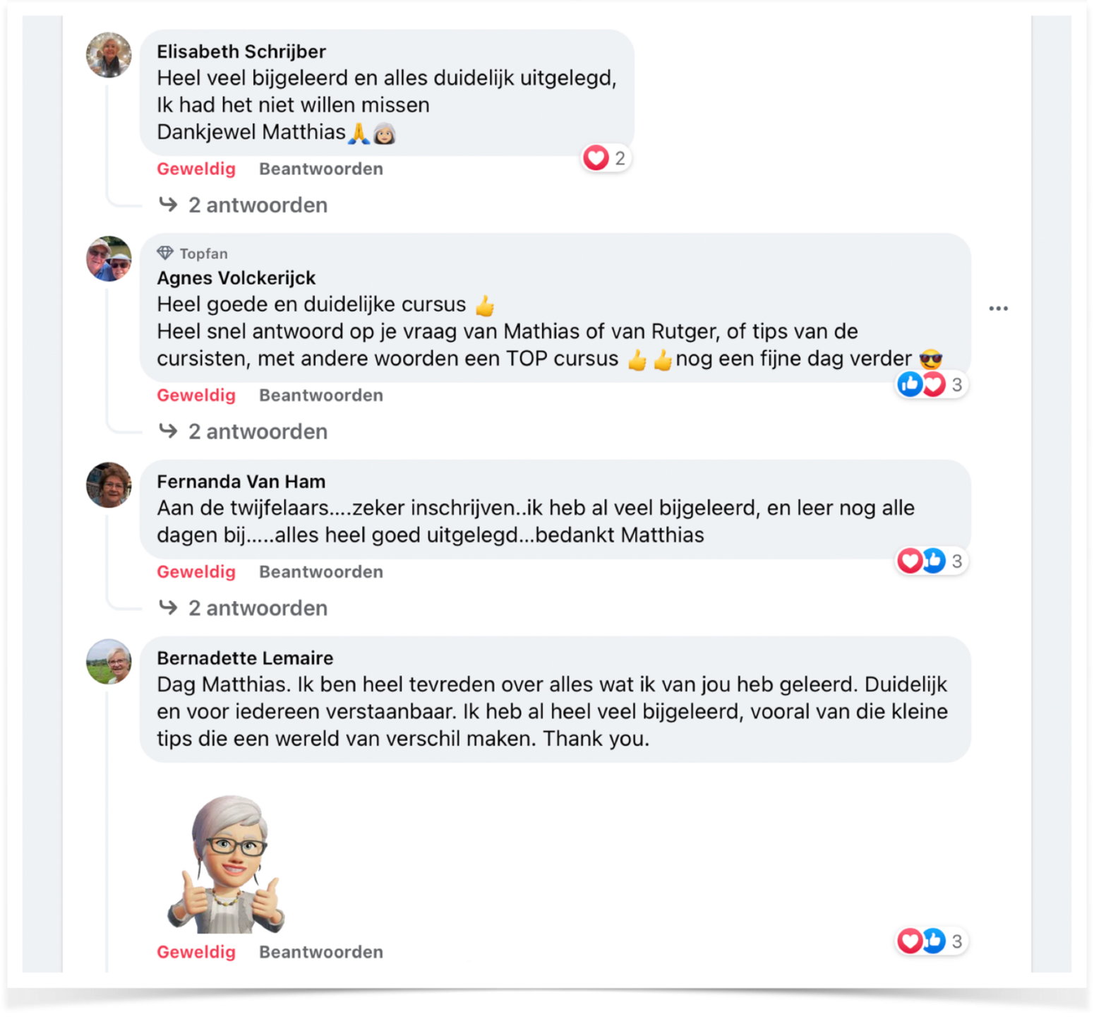Open Elisabeth Schrijber's profile picture
Viewport: 1094px width, 1017px height.
(x=109, y=54)
